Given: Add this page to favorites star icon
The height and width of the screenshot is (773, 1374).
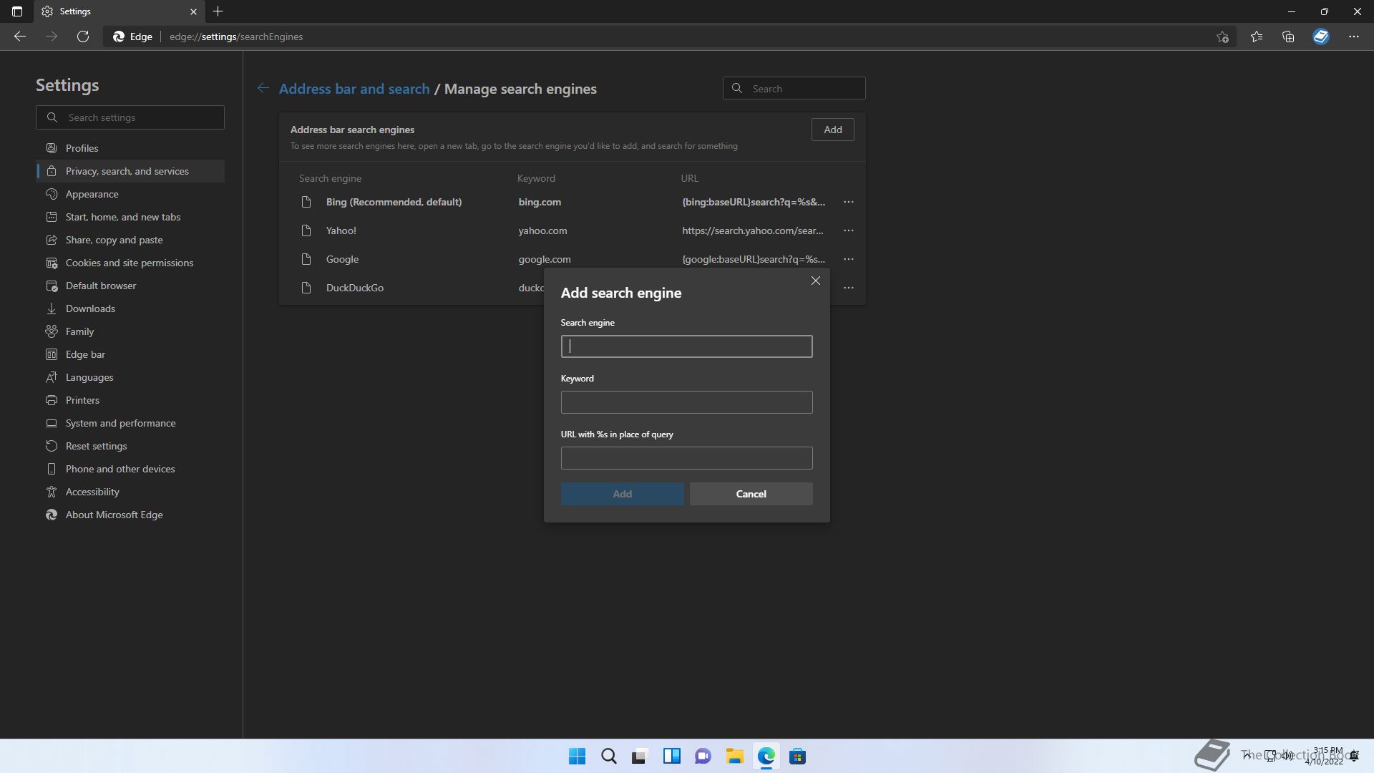Looking at the screenshot, I should click(1222, 37).
